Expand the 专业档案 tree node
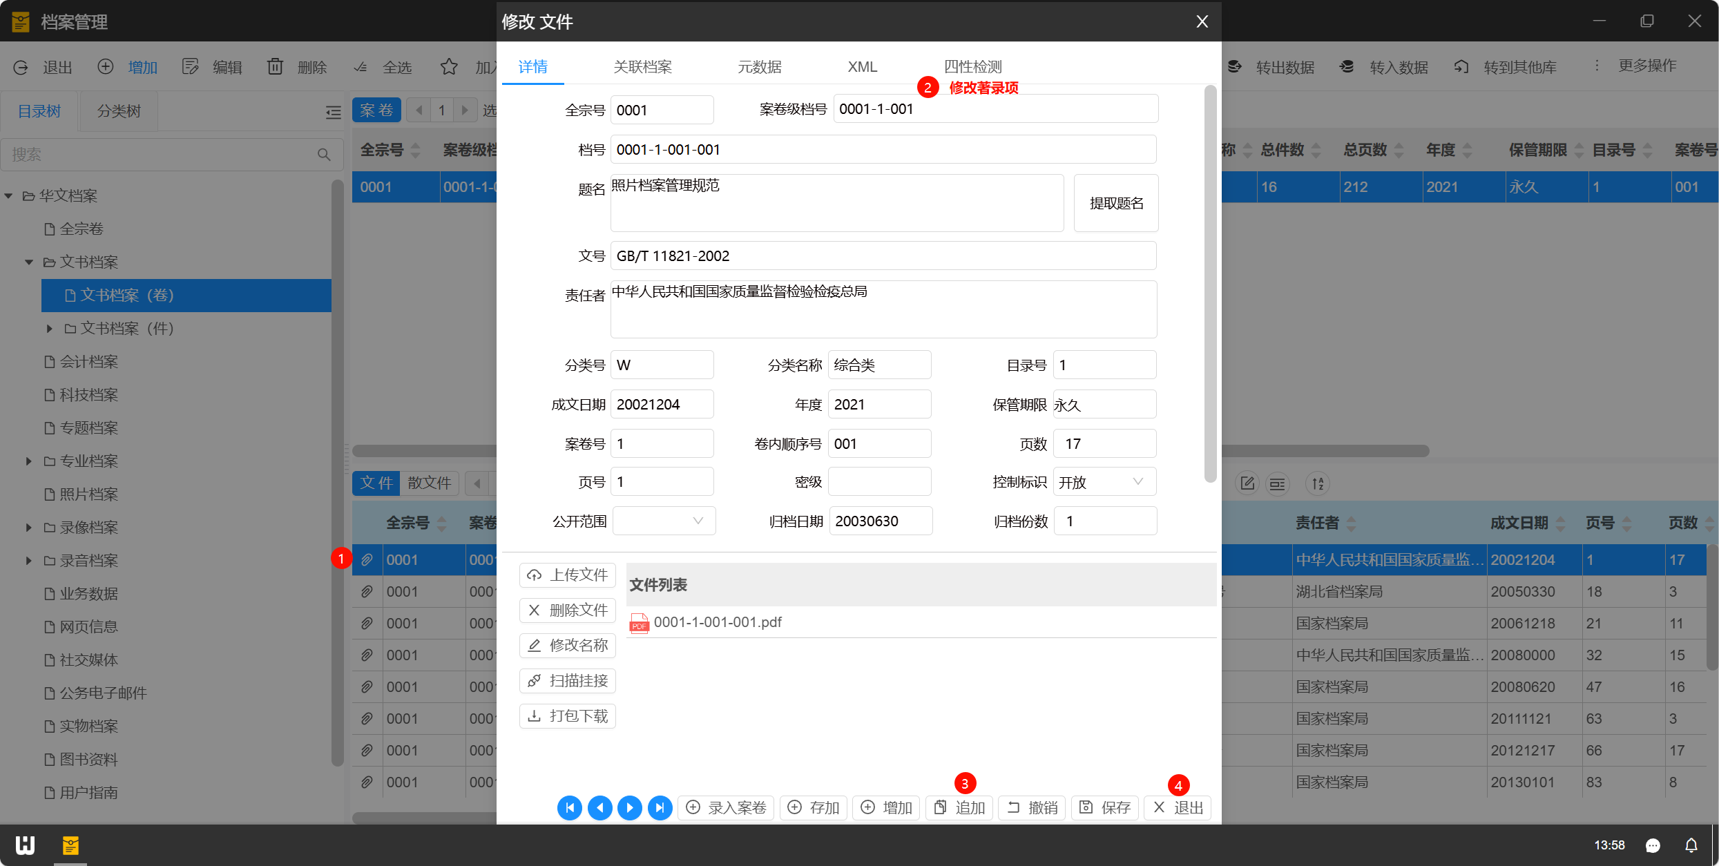Image resolution: width=1719 pixels, height=866 pixels. coord(28,461)
